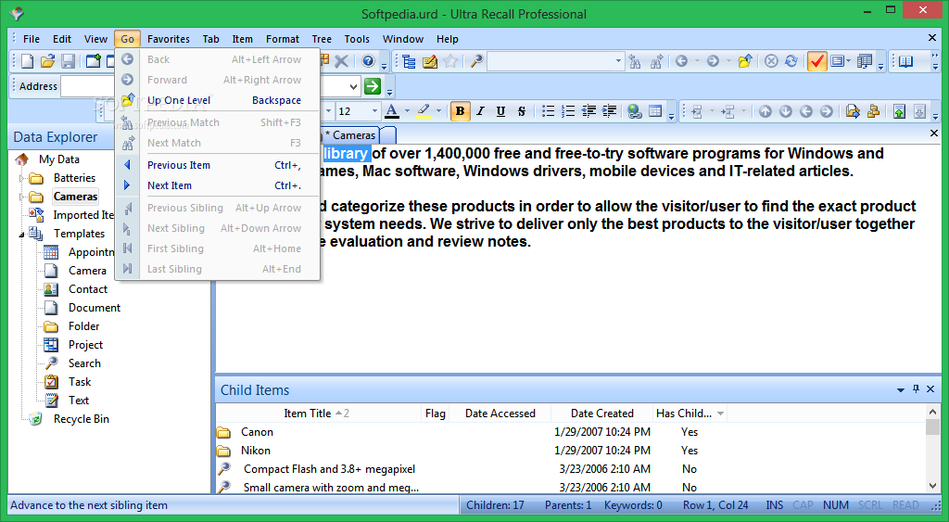
Task: Click the columns layout icon
Action: coord(865,61)
